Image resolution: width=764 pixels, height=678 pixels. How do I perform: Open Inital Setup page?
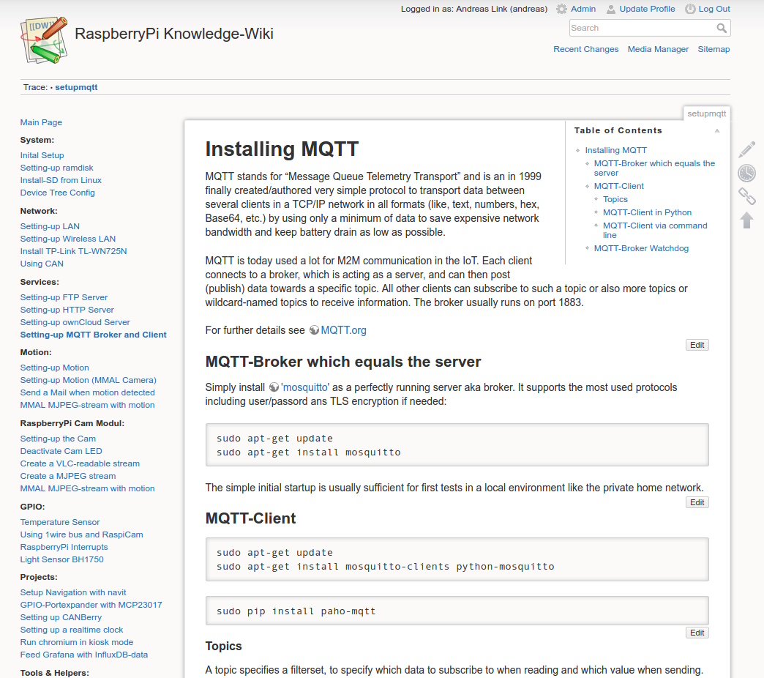point(42,155)
